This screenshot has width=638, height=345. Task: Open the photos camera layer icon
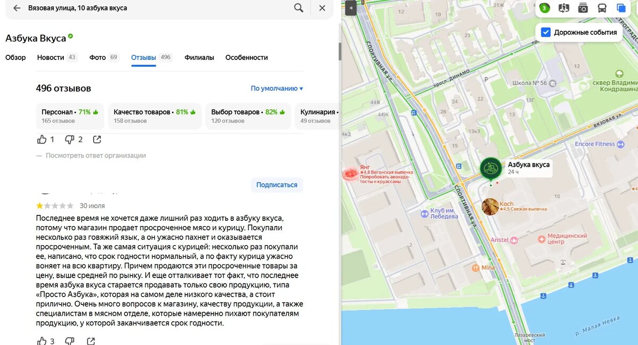point(583,8)
